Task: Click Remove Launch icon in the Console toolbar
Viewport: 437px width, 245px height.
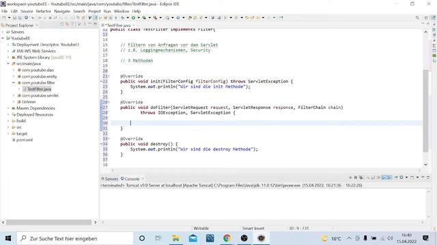Action: click(x=355, y=177)
